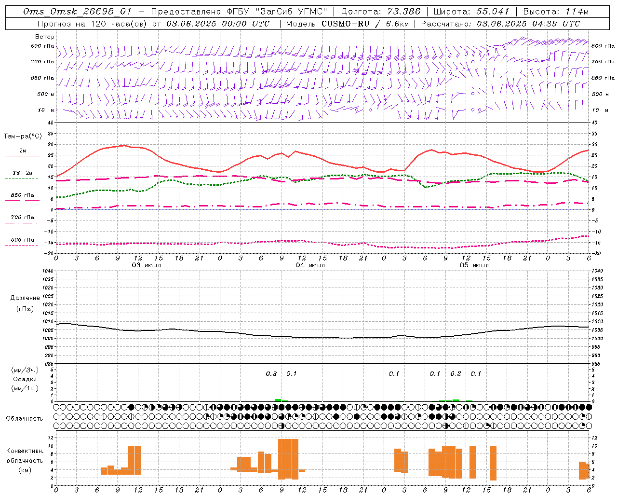Select the Прогноз на 120 часа(ов) text

pos(93,24)
